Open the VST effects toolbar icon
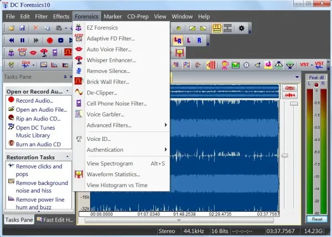Viewport: 332px width, 237px height. click(x=304, y=65)
